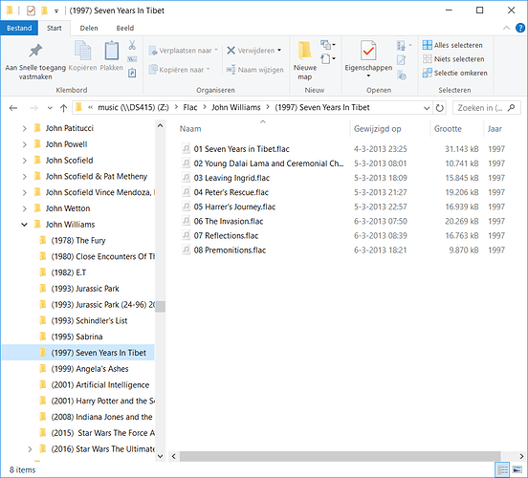Go back with the left arrow
The image size is (528, 478).
tap(13, 108)
